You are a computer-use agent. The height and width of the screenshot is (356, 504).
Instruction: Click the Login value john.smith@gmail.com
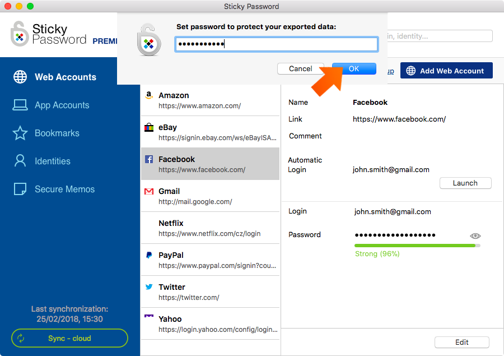393,211
